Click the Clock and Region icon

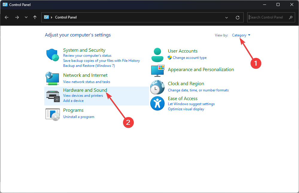[x=157, y=87]
